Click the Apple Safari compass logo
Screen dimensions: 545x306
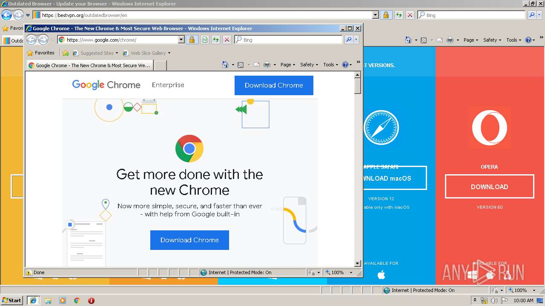[x=381, y=127]
